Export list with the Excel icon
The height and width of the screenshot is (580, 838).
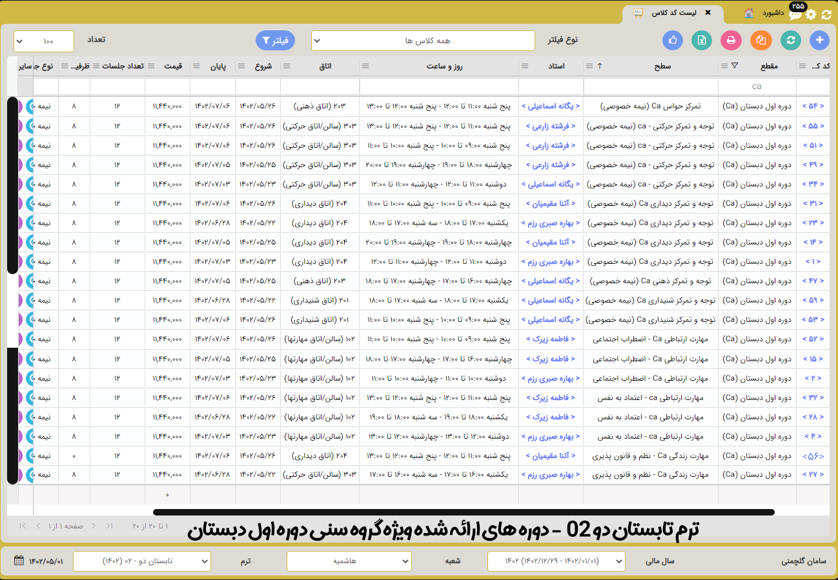click(702, 40)
